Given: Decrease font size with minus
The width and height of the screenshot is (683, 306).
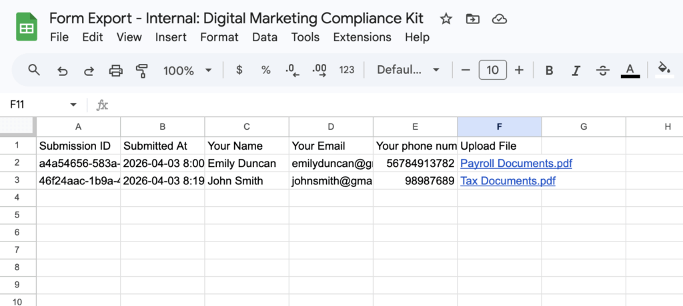Looking at the screenshot, I should click(466, 70).
